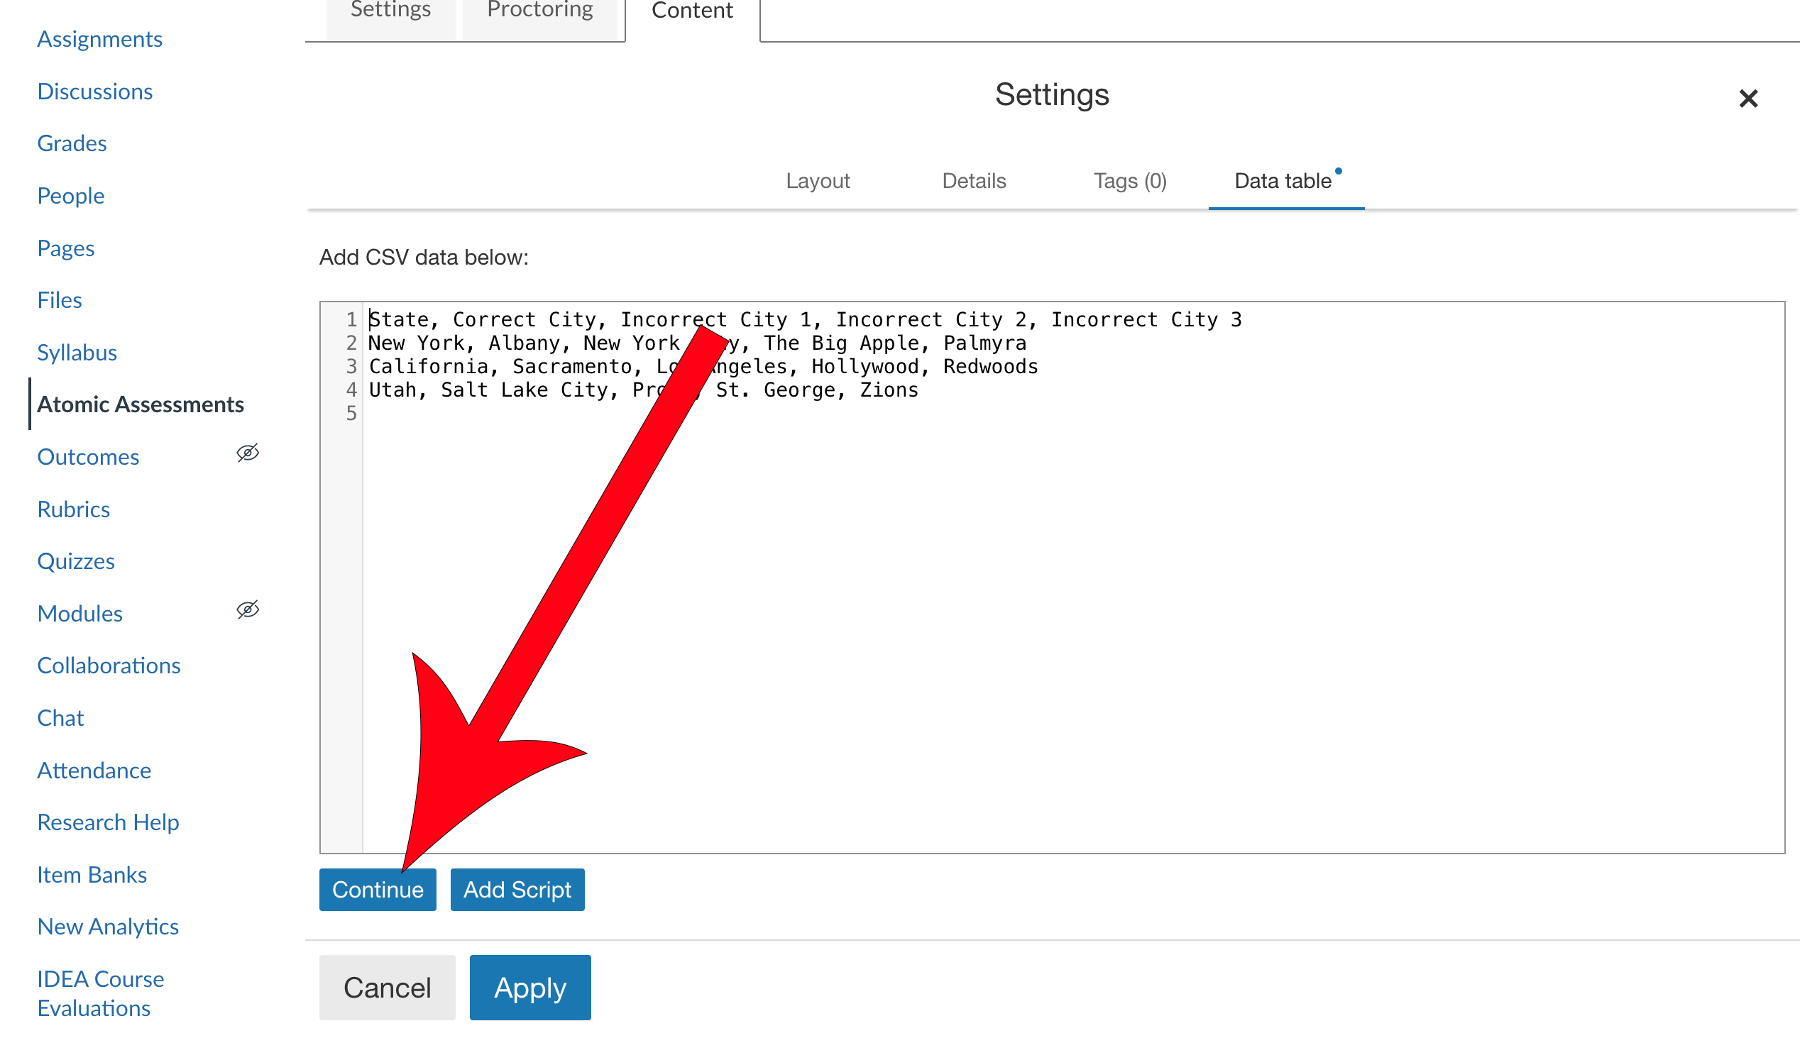
Task: Open the Content tab
Action: 691,11
